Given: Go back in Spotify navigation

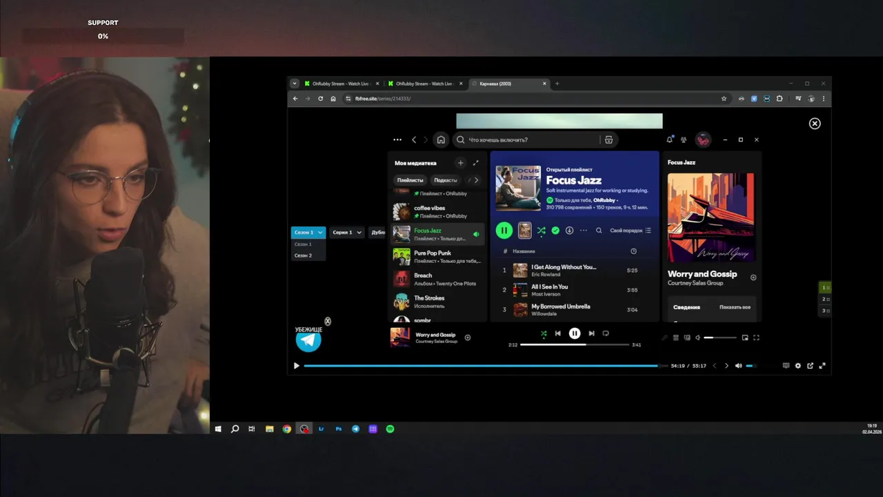Looking at the screenshot, I should [414, 139].
